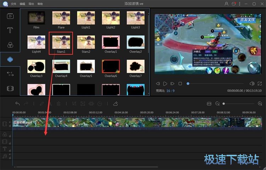Open the 文件 menu

click(13, 4)
